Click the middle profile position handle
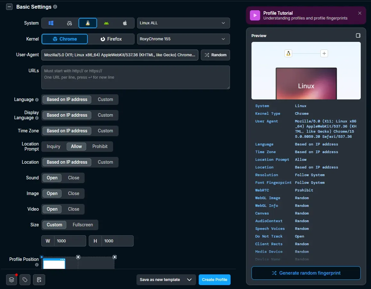371x289 pixels. [78, 257]
